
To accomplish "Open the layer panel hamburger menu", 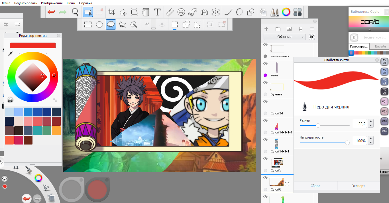I will [x=312, y=29].
